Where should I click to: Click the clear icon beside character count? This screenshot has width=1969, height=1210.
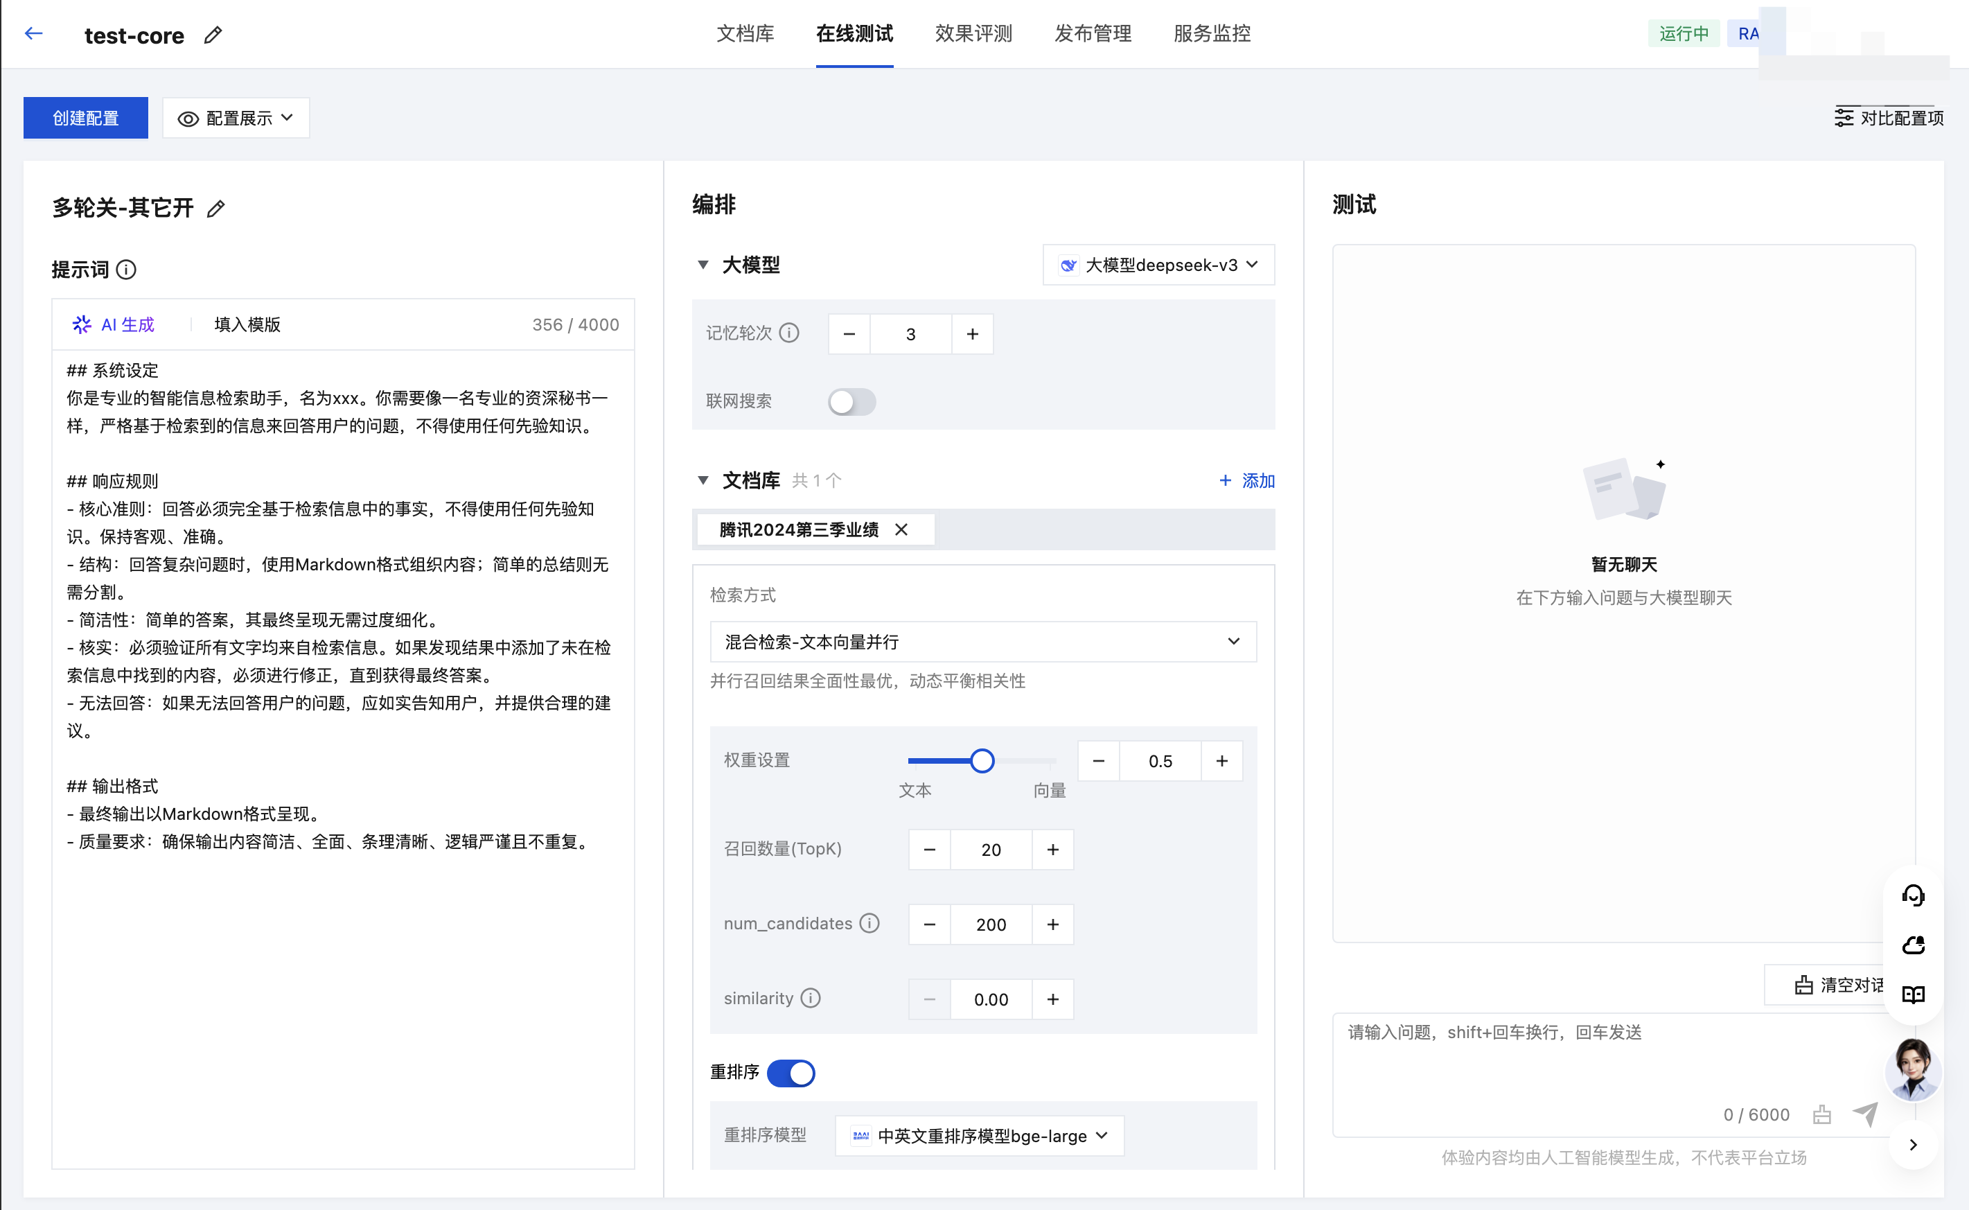(1822, 1115)
